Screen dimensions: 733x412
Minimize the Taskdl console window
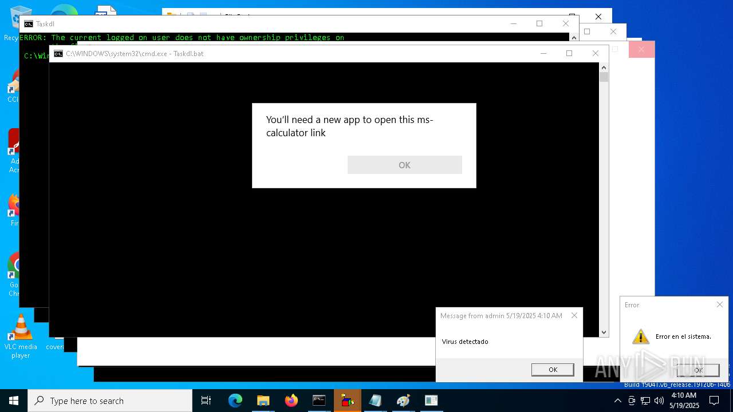513,23
